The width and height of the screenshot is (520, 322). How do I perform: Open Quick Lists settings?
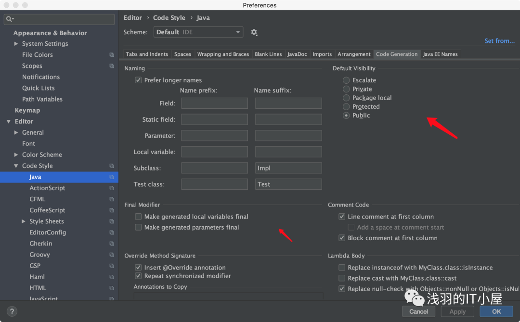[39, 88]
